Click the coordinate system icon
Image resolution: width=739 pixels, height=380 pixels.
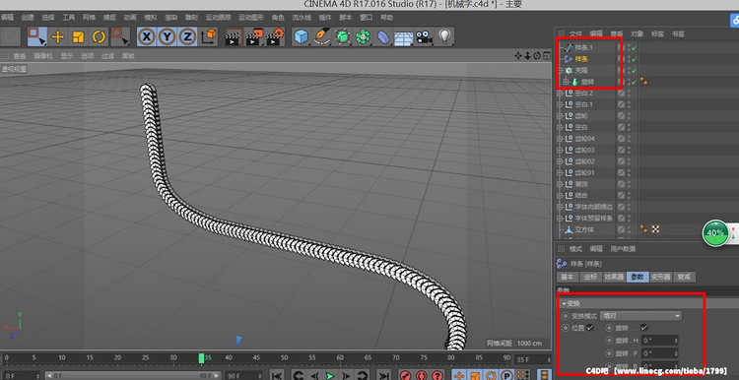click(x=209, y=36)
